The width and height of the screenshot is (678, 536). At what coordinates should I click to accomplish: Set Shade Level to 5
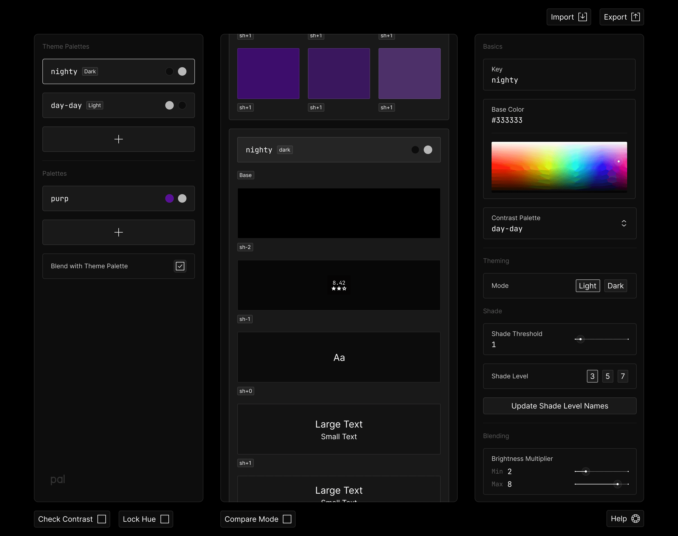pos(607,376)
